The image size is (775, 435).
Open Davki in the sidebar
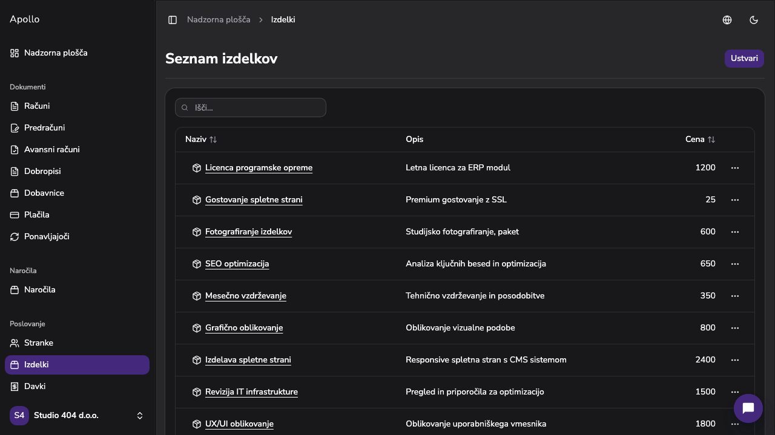(x=77, y=387)
